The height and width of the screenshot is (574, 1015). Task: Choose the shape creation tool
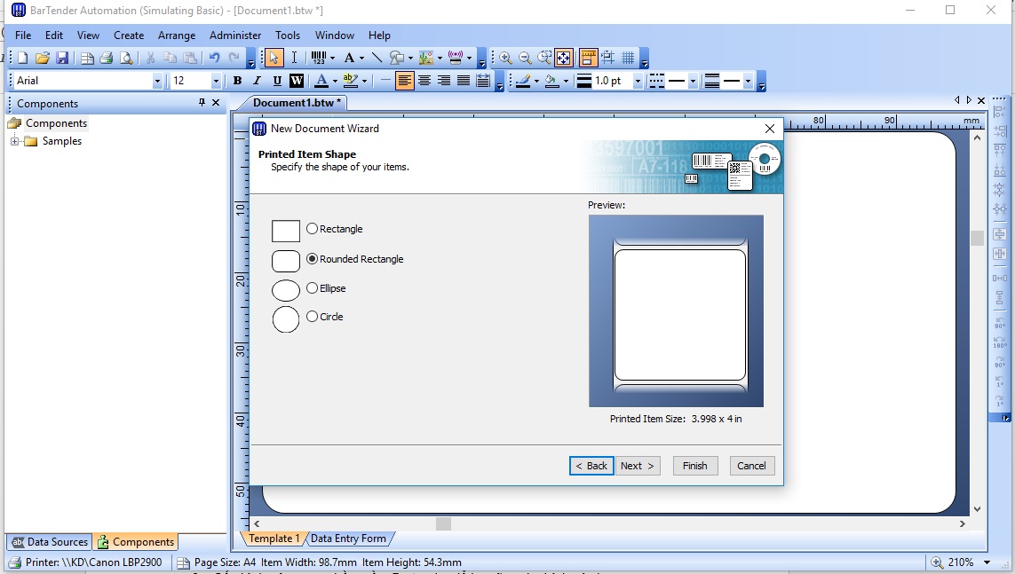click(396, 59)
